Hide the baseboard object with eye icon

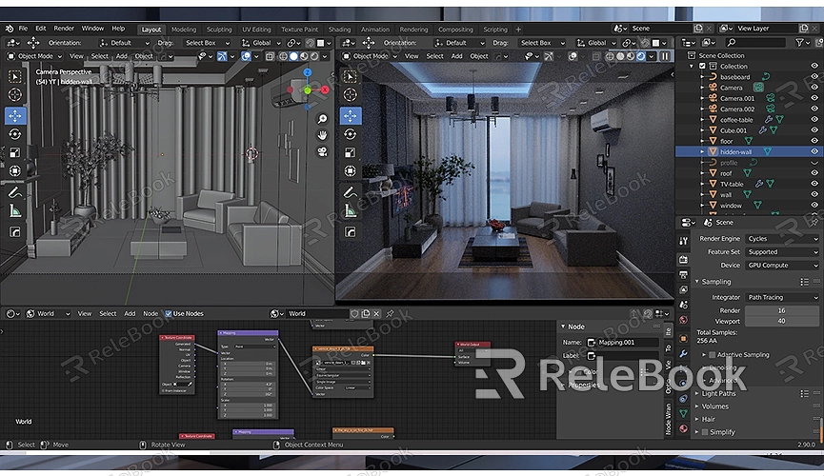pos(814,77)
